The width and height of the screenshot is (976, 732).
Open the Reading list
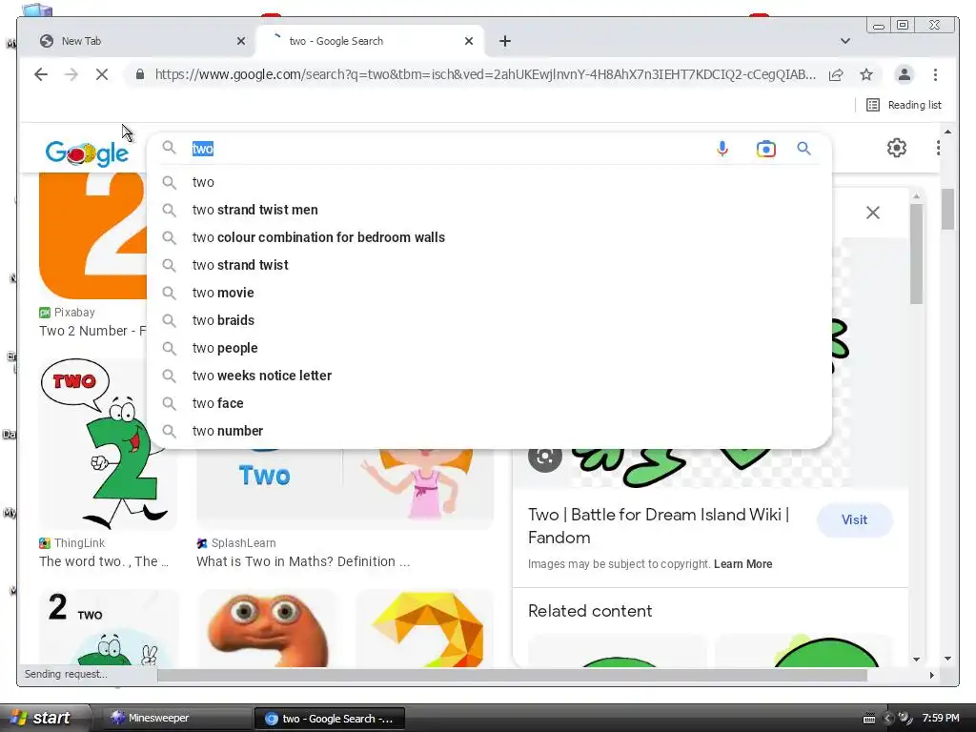904,105
